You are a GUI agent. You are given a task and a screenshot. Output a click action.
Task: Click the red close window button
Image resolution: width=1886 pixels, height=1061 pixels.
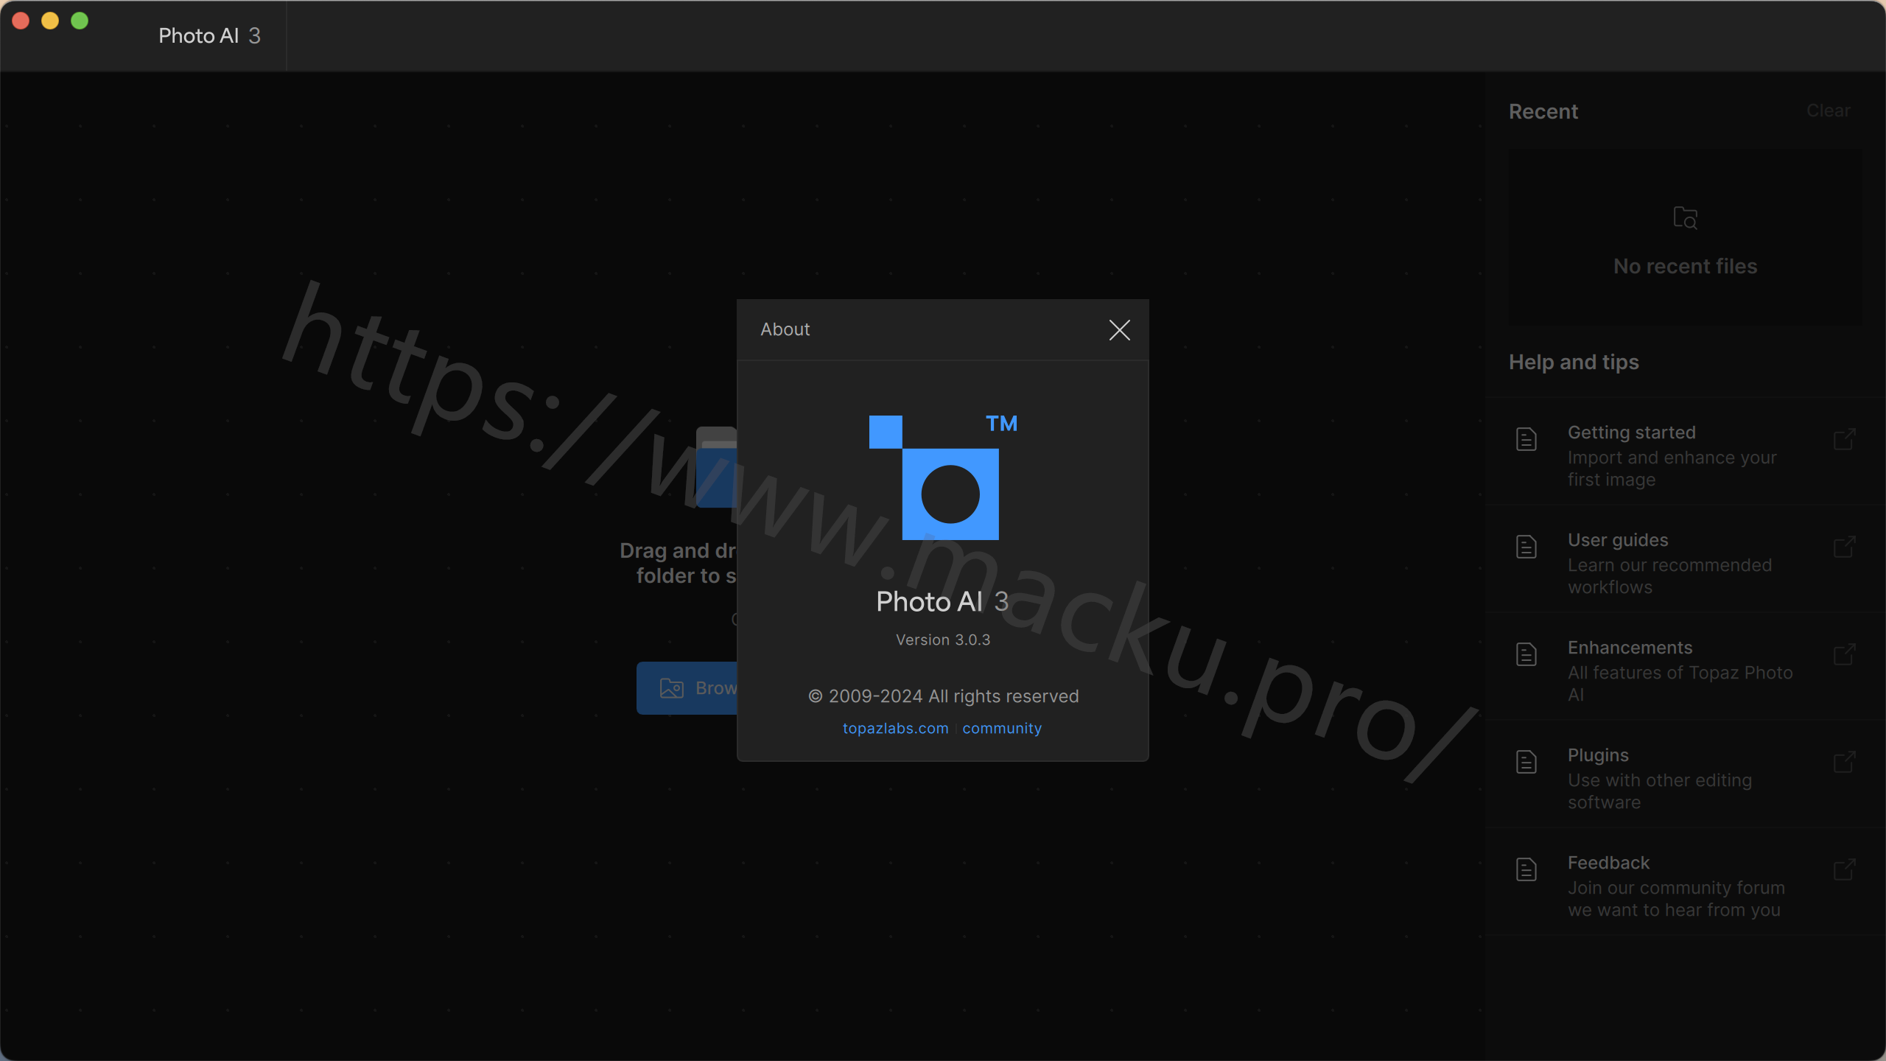21,21
